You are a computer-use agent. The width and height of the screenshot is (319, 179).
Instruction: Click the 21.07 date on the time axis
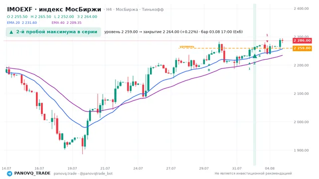tap(105, 168)
